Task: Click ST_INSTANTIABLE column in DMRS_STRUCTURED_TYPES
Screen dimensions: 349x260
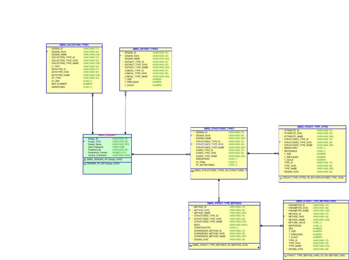Action: pos(205,165)
